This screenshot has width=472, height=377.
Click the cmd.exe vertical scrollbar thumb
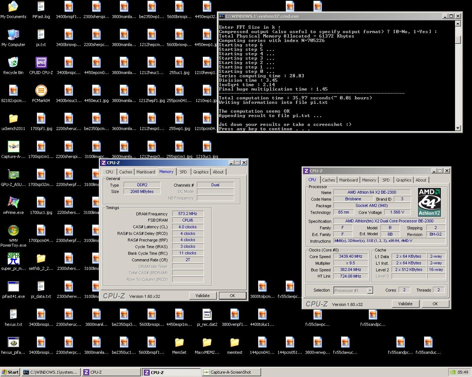tap(458, 39)
